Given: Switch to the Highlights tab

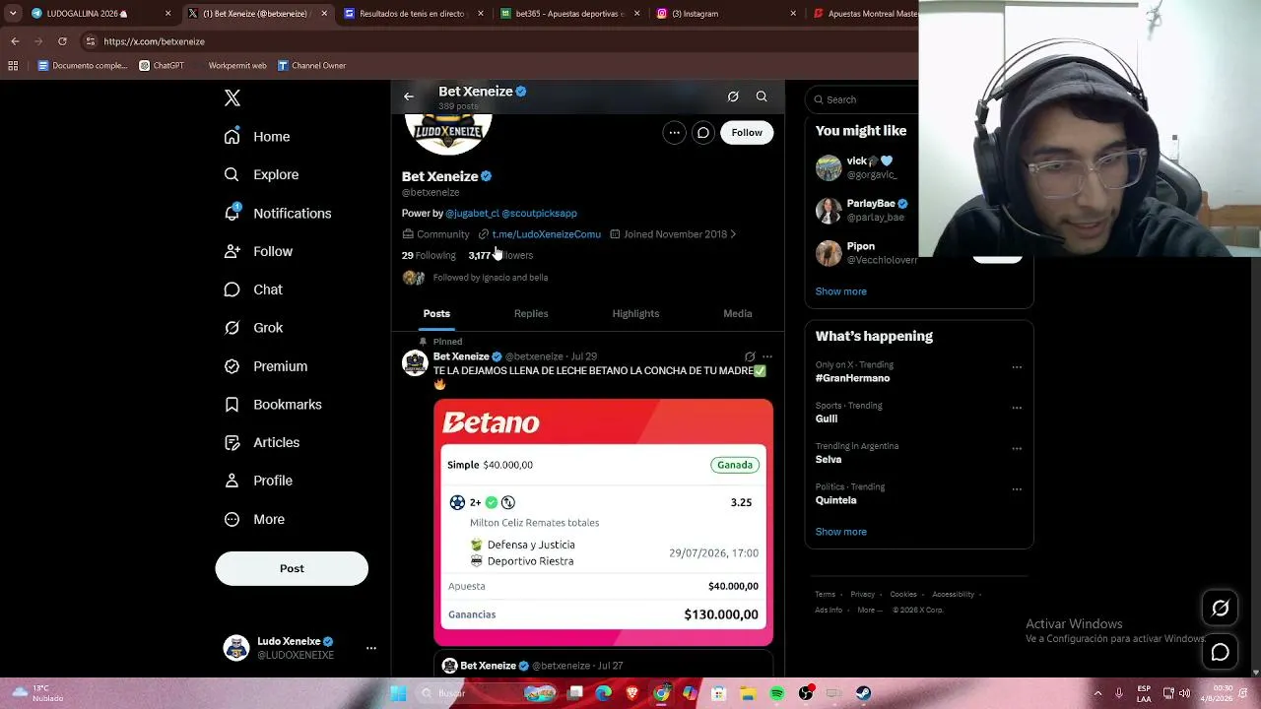Looking at the screenshot, I should pos(635,313).
